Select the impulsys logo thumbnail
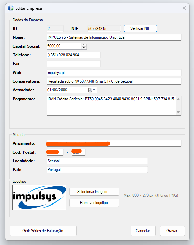Viewport: 194px width, 245px height. (x=39, y=198)
